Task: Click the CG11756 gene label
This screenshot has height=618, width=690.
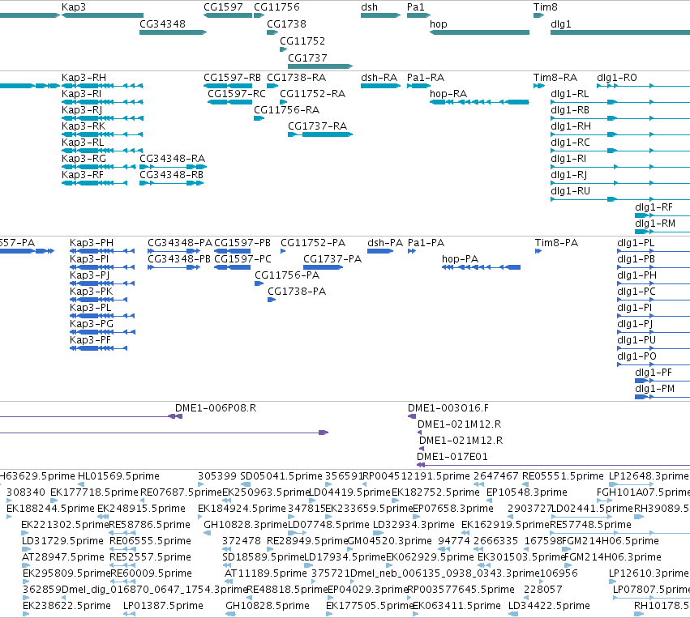Action: pos(276,7)
